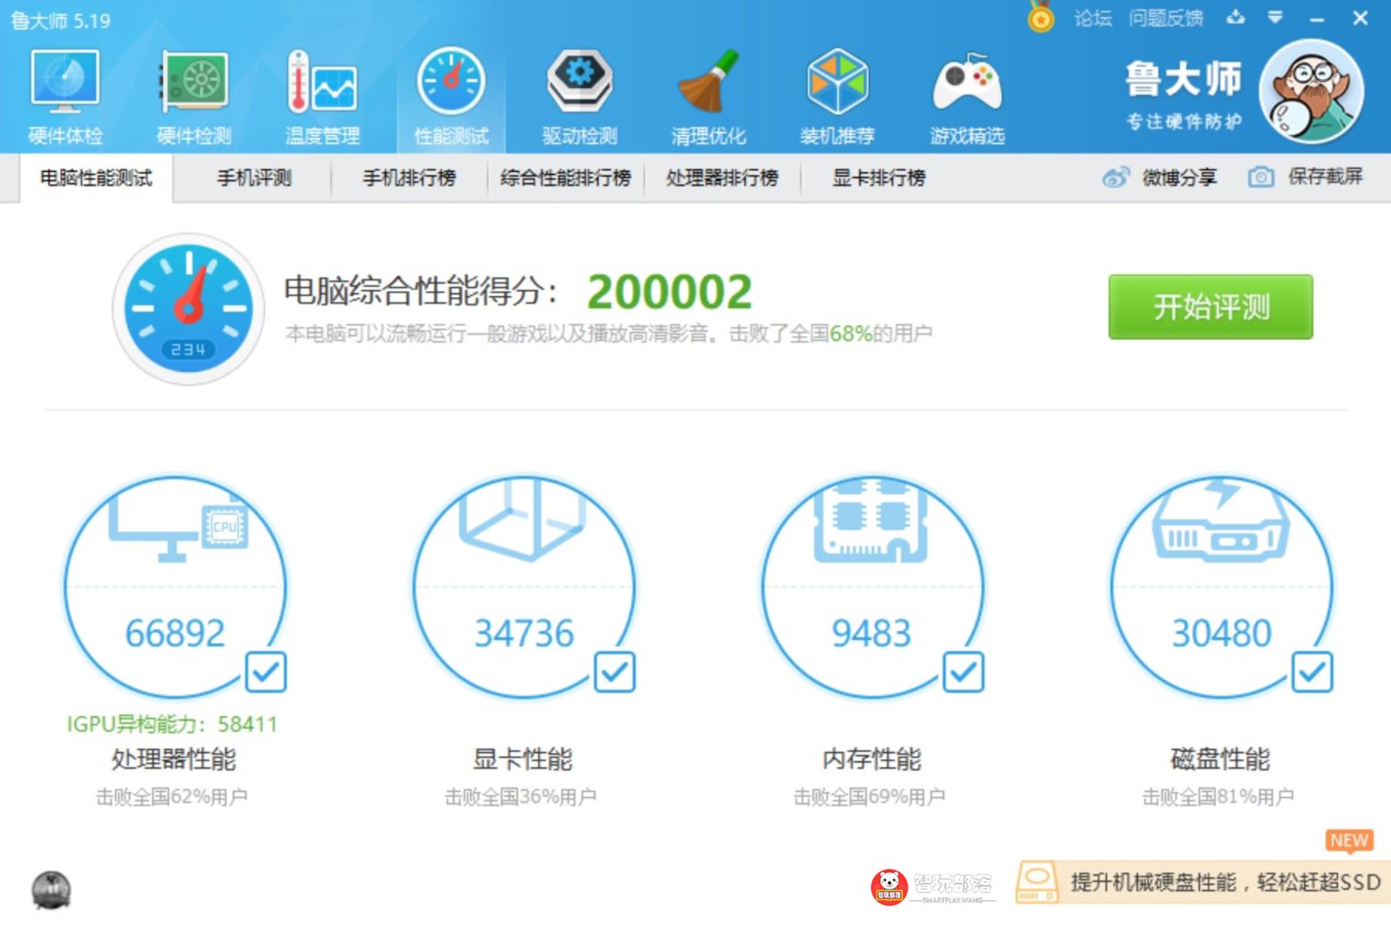Run 驱动检测 driver detection
Image resolution: width=1391 pixels, height=927 pixels.
[581, 92]
